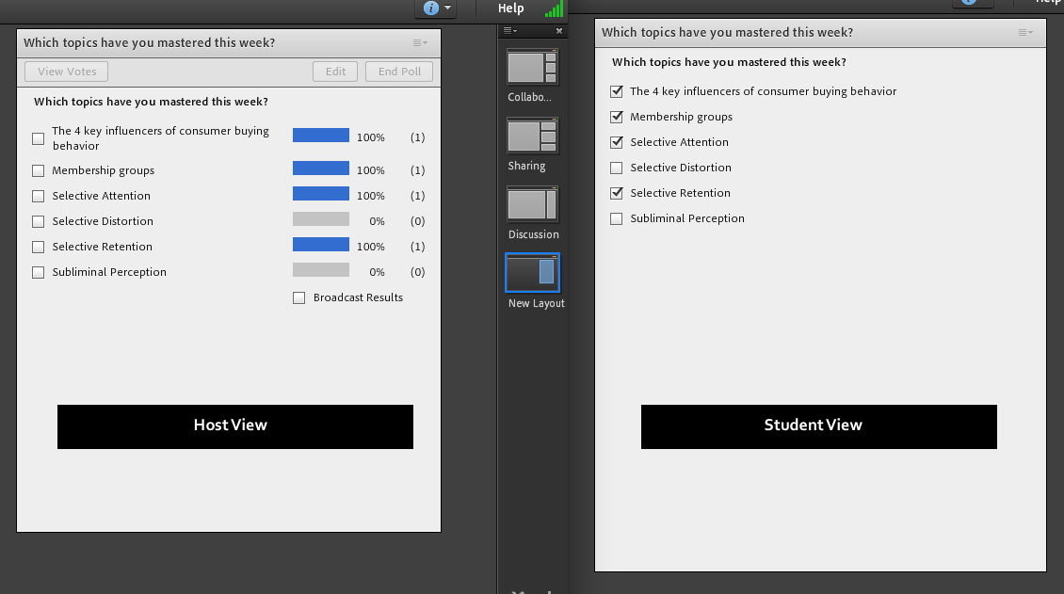This screenshot has width=1064, height=594.
Task: Open the host poll pod options menu
Action: (x=420, y=43)
